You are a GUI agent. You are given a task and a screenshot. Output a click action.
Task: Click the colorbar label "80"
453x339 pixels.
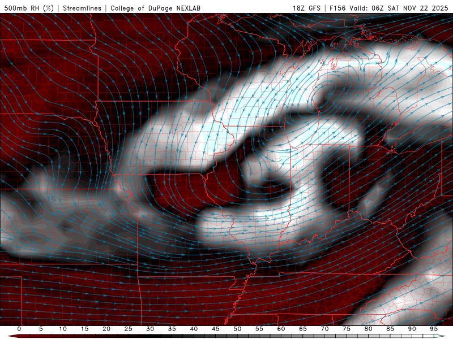[368, 329]
